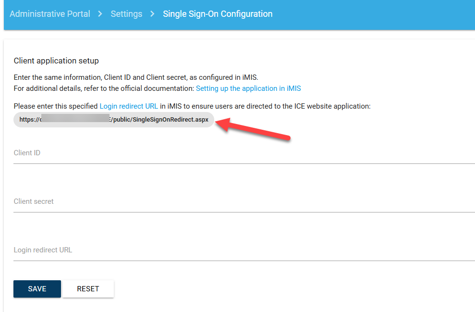Click the chevron arrow after Settings
Screen dimensions: 475x312
click(152, 14)
